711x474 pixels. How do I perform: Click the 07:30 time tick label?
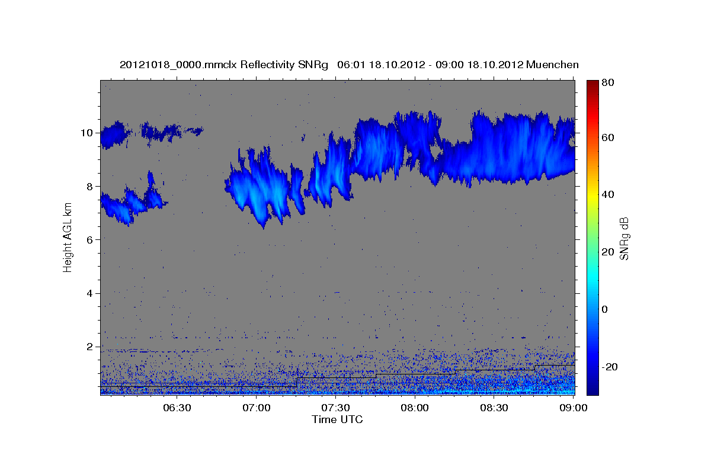[336, 408]
